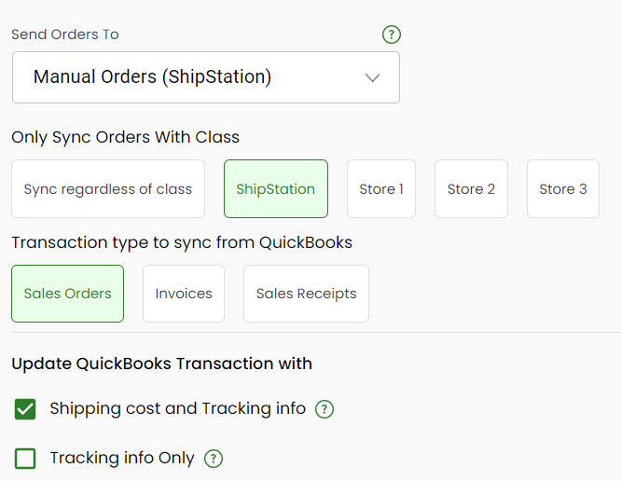Click help icon beside Shipping cost and Tracking info
This screenshot has height=481, width=621.
[x=324, y=409]
